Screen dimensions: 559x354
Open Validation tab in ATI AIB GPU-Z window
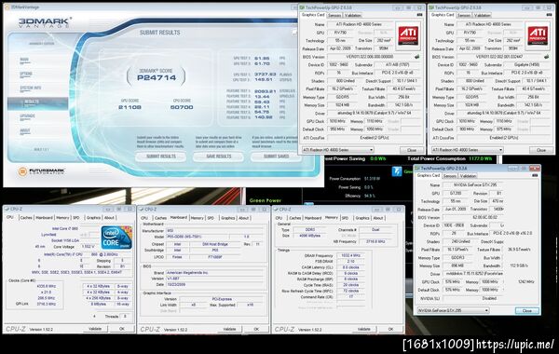353,15
